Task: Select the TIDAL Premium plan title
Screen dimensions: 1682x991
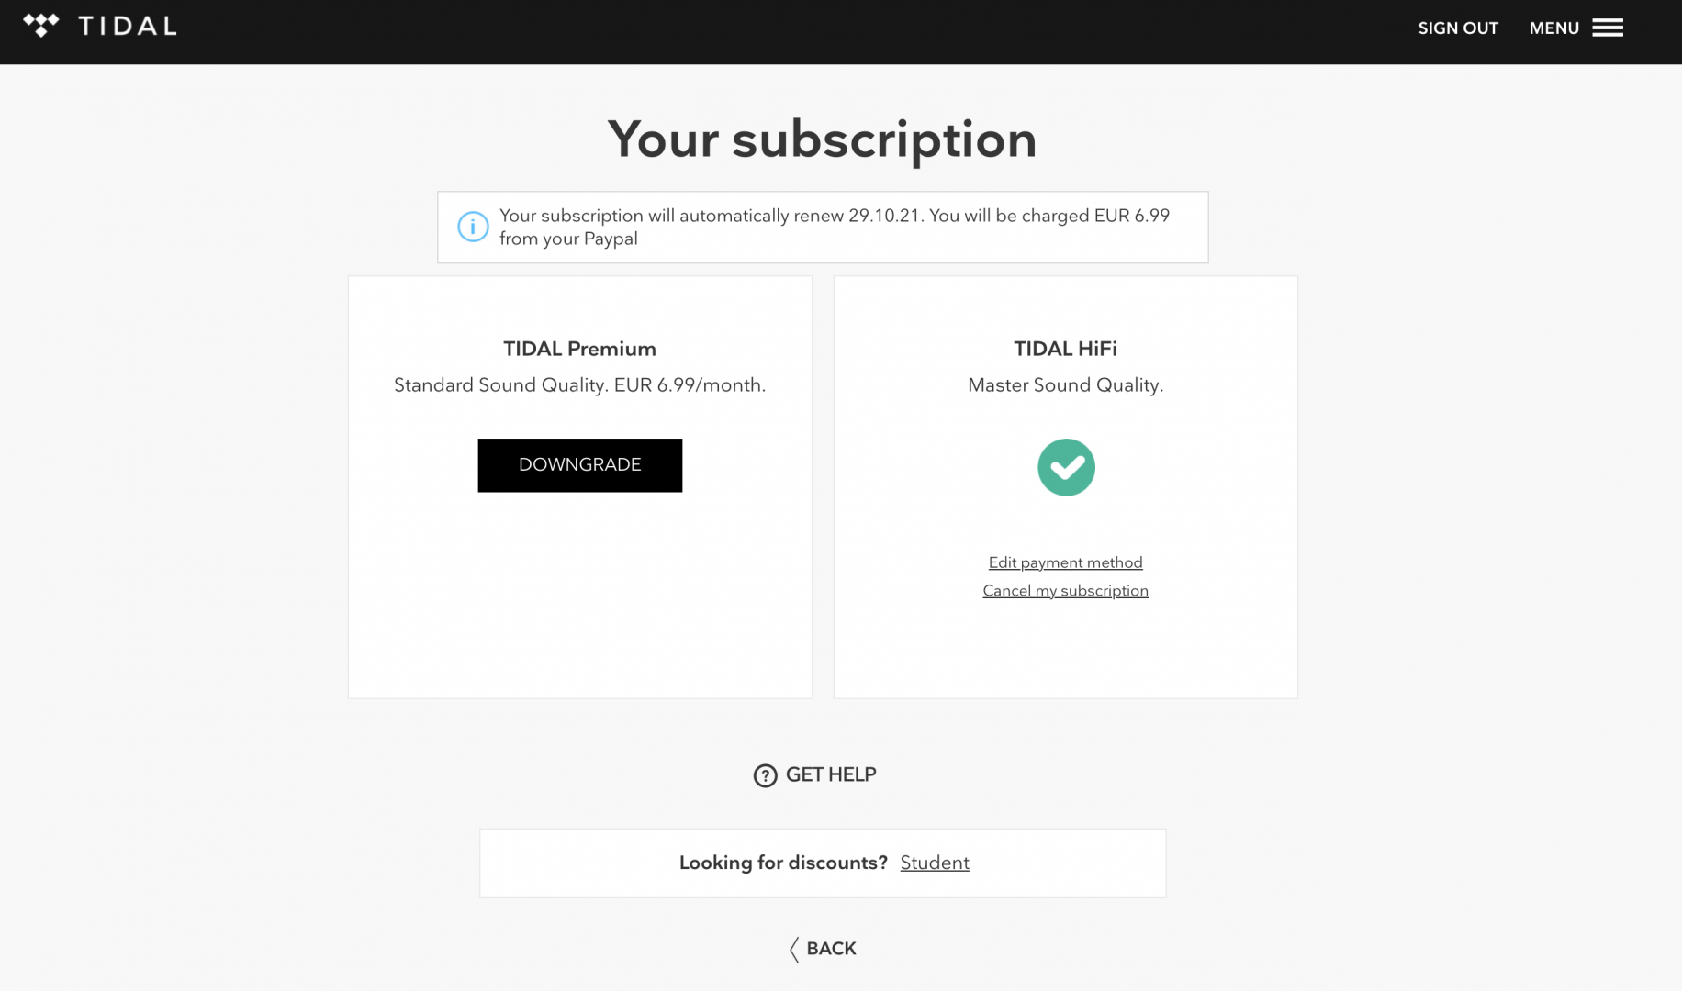Action: tap(579, 349)
